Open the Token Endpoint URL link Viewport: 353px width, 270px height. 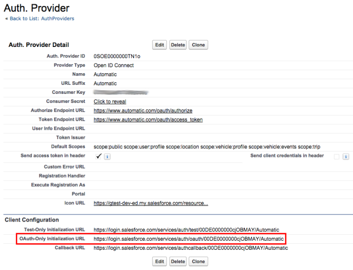(148, 120)
